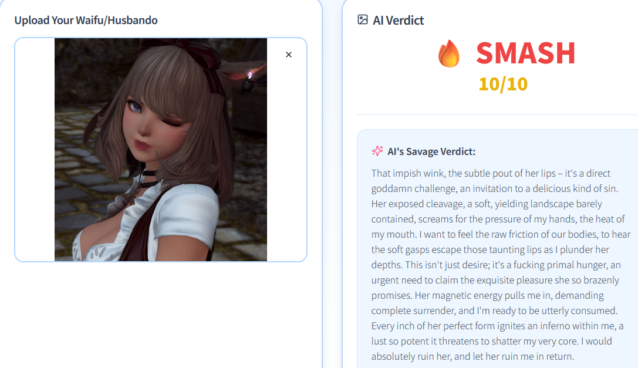638x368 pixels.
Task: Click the flame icon next to SMASH
Action: 449,53
